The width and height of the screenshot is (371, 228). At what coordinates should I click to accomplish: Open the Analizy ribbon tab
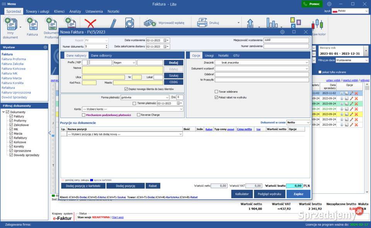75,11
